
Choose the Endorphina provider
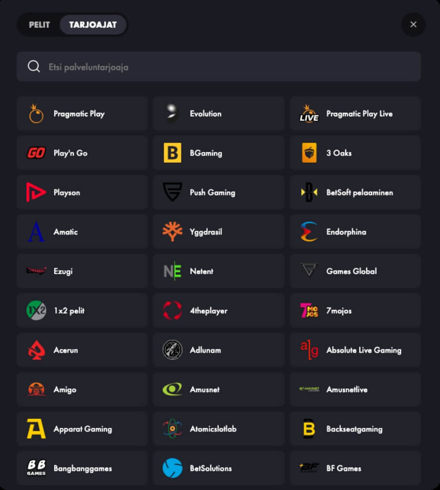355,232
